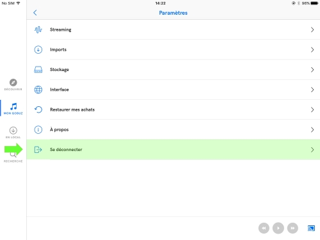Expand the Stockage row chevron
This screenshot has width=320, height=240.
point(312,70)
